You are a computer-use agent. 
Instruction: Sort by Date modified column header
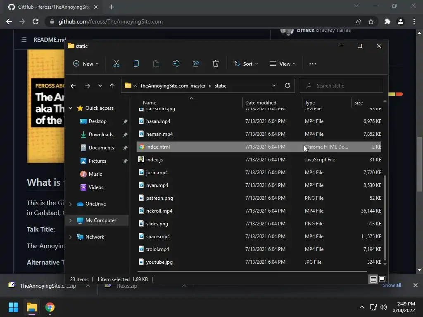coord(261,103)
